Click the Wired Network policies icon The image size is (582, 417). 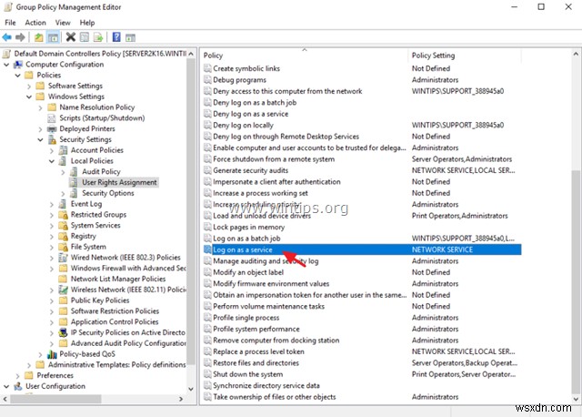(64, 258)
